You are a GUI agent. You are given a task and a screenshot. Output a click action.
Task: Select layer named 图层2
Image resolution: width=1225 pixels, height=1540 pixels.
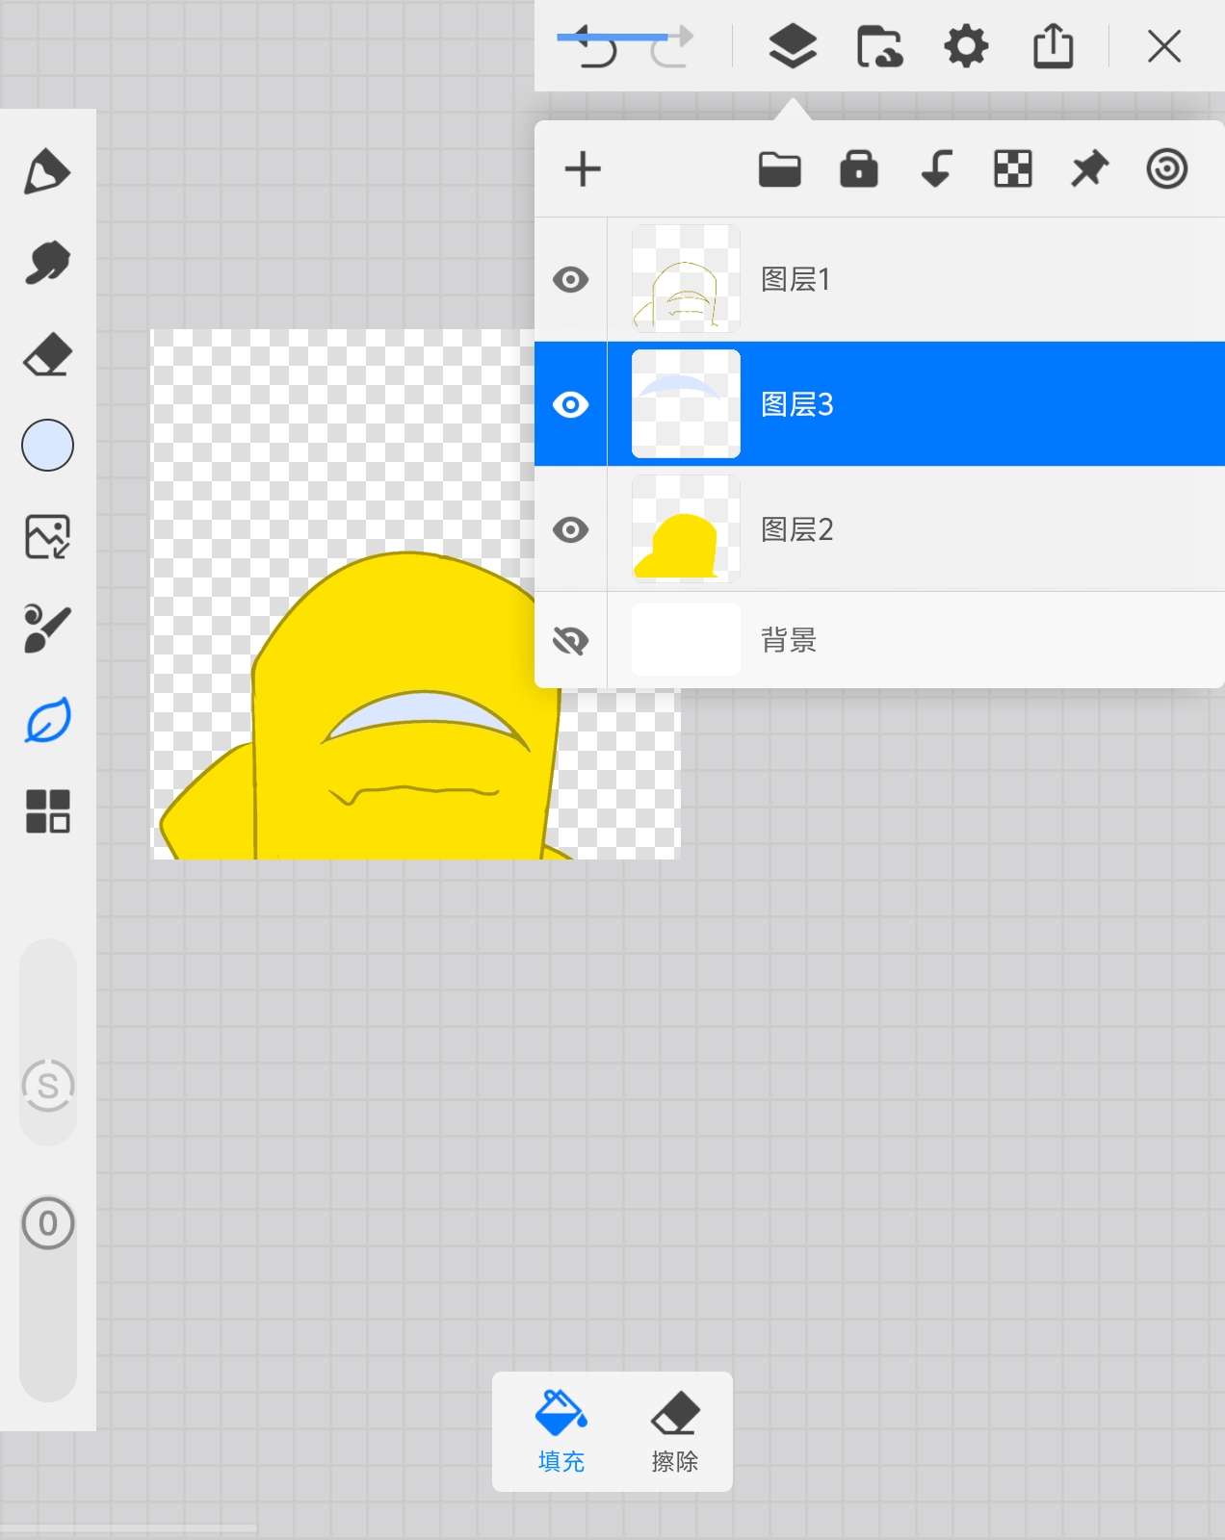[796, 529]
